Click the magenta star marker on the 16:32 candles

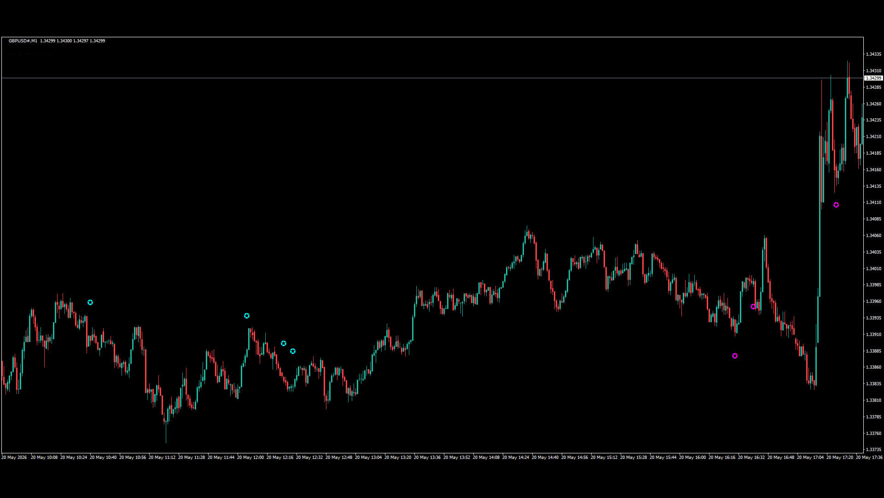pyautogui.click(x=753, y=307)
